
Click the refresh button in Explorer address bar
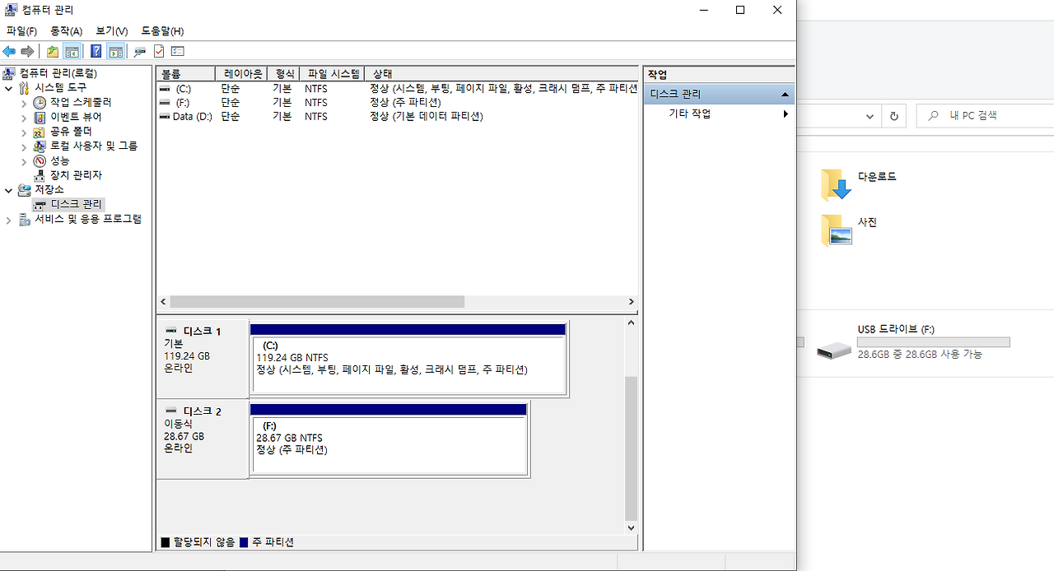893,116
